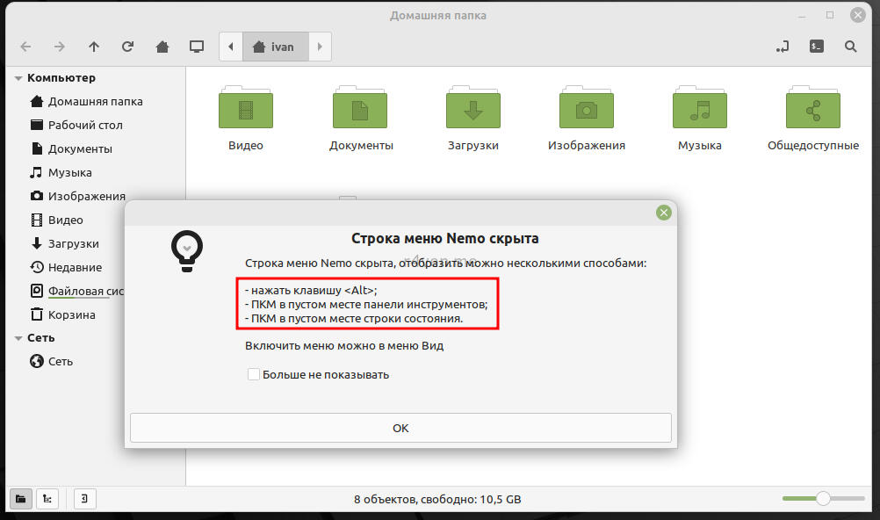Select the "Музыка" folder icon

[x=699, y=111]
